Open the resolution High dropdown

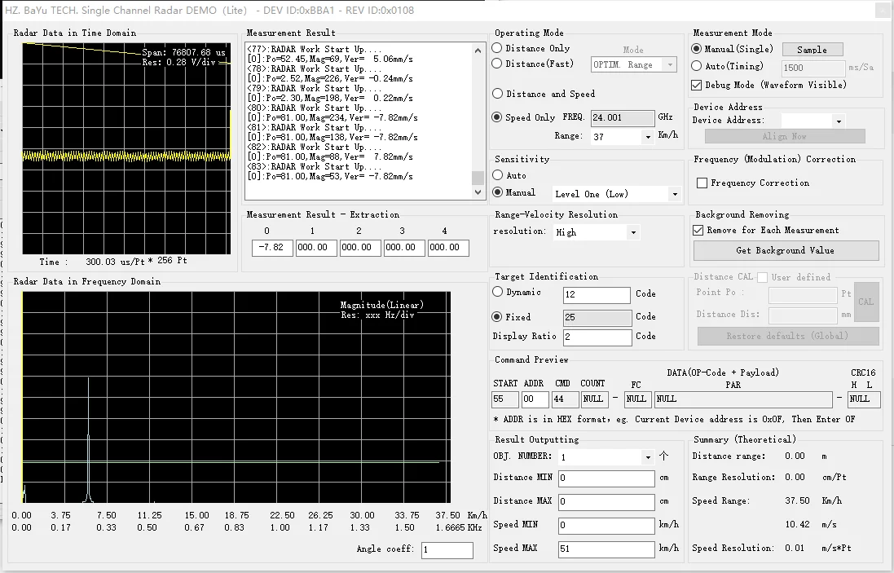coord(633,232)
